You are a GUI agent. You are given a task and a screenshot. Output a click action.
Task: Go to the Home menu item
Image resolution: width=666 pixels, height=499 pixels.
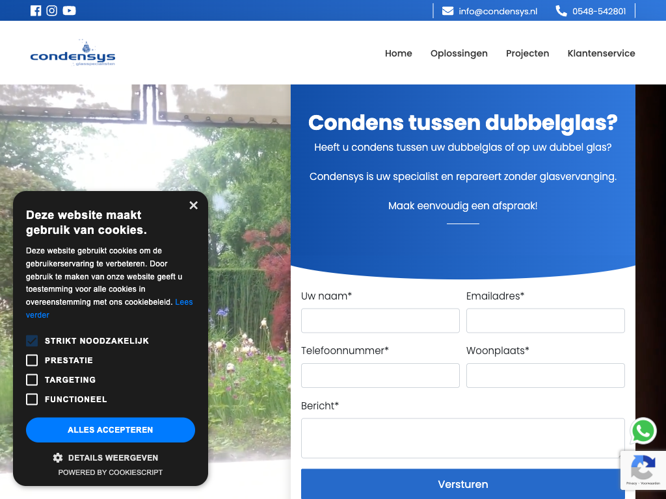[x=399, y=53]
